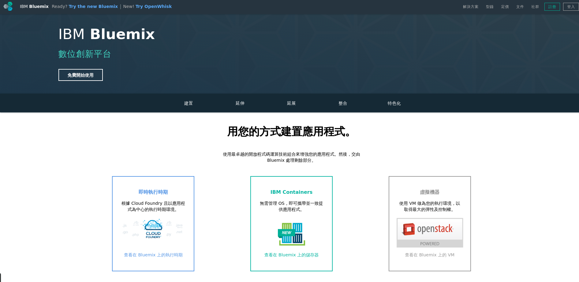Switch to the 延展 tab
Viewport: 579px width, 282px height.
(291, 103)
